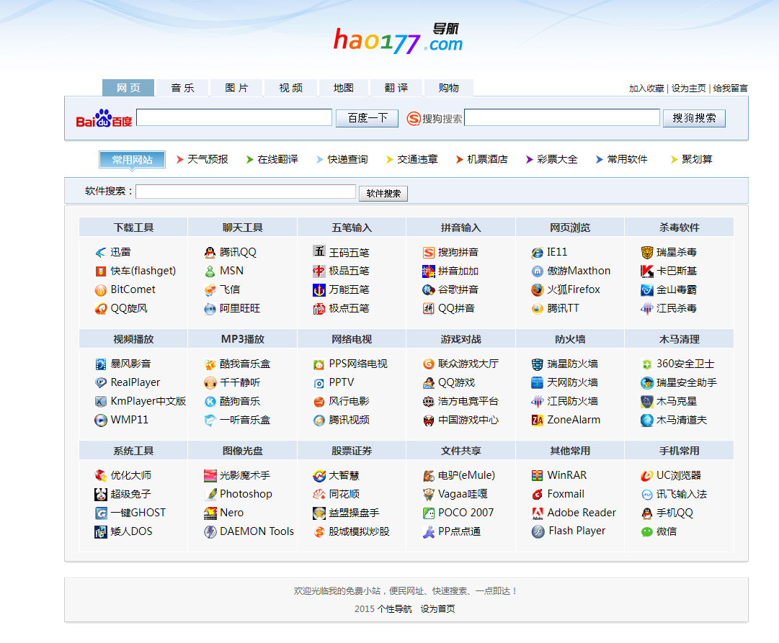Image resolution: width=779 pixels, height=643 pixels.
Task: Switch to the 图片 tab
Action: [x=236, y=88]
